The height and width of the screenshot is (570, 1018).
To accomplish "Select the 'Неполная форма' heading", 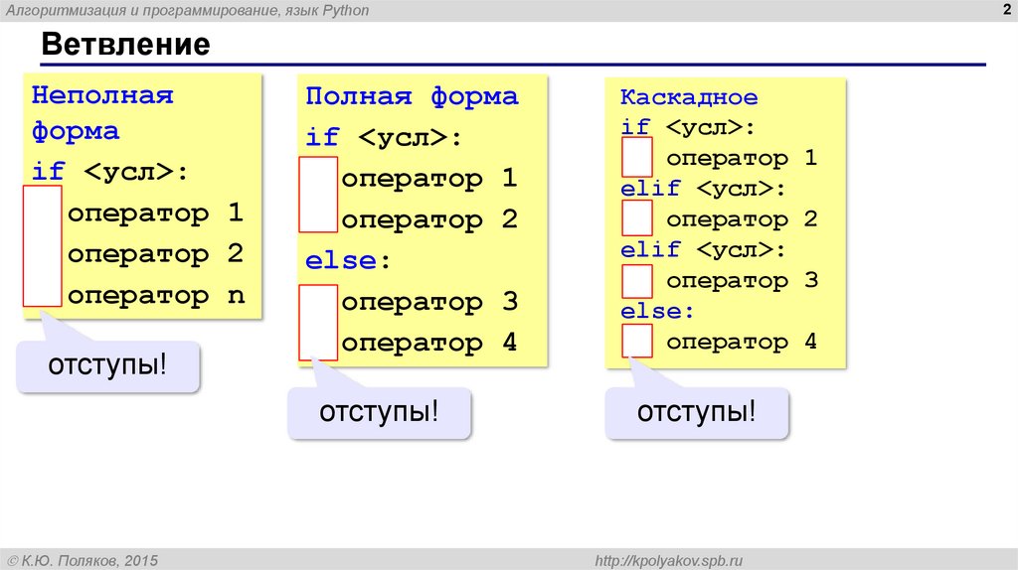I will (x=102, y=112).
